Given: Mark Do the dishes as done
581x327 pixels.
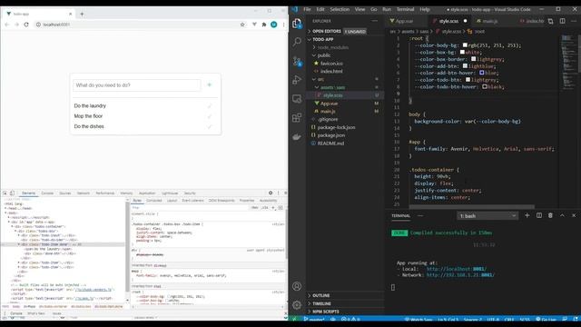Looking at the screenshot, I should pos(210,127).
